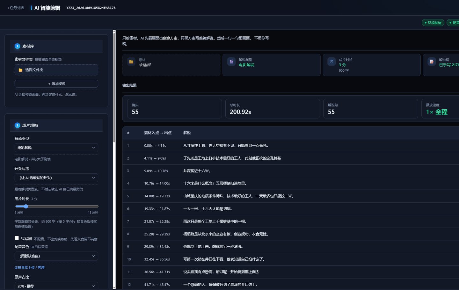Click the document icon on 解说稿 card
The height and width of the screenshot is (290, 459).
click(432, 62)
